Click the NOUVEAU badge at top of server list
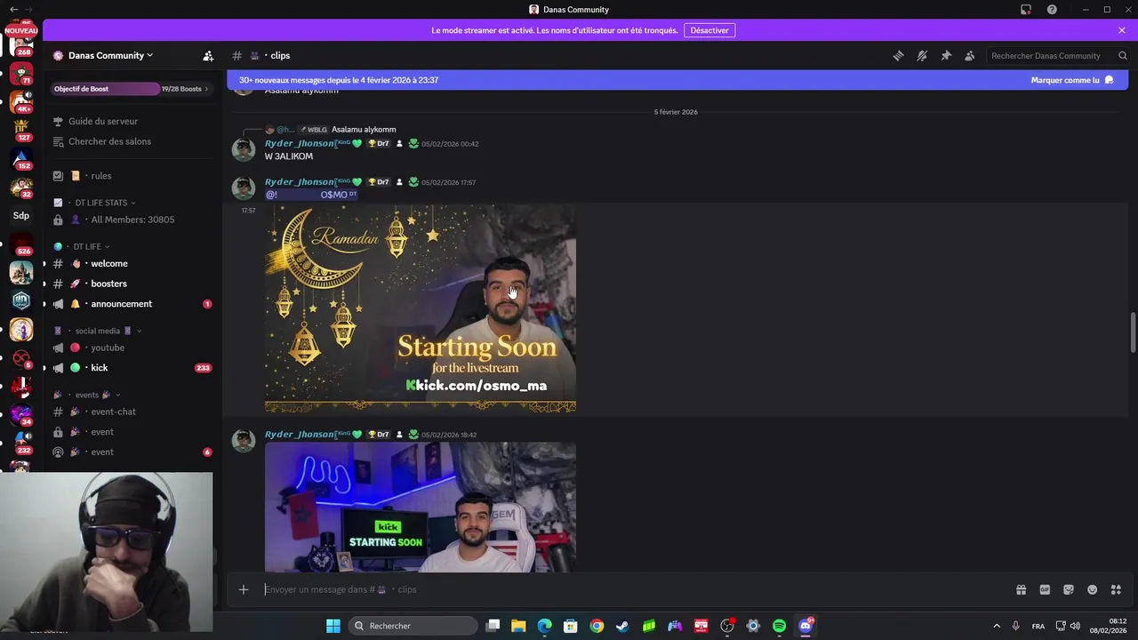This screenshot has height=640, width=1138. [21, 30]
